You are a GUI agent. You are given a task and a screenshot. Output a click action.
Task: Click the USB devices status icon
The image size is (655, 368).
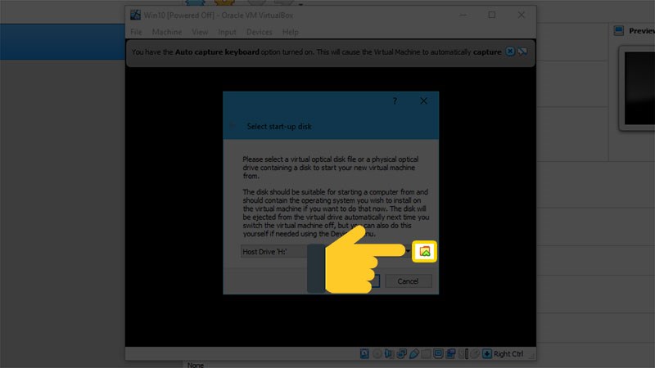413,354
